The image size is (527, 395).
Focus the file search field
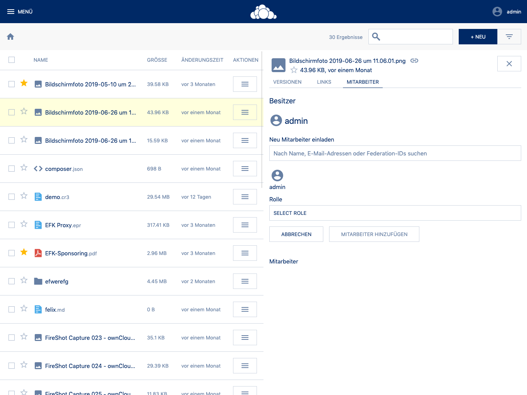pos(410,37)
